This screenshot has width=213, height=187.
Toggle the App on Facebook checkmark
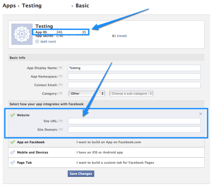pos(12,142)
